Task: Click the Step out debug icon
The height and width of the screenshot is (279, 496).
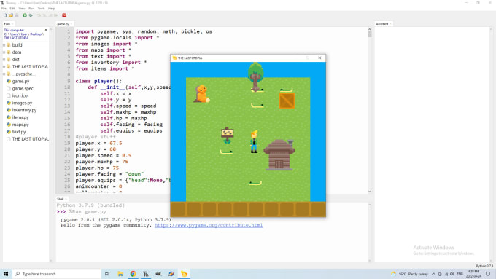Action: click(x=50, y=15)
